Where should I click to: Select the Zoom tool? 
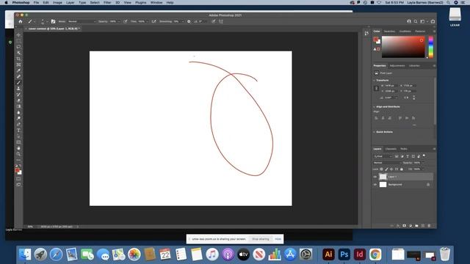pyautogui.click(x=18, y=154)
